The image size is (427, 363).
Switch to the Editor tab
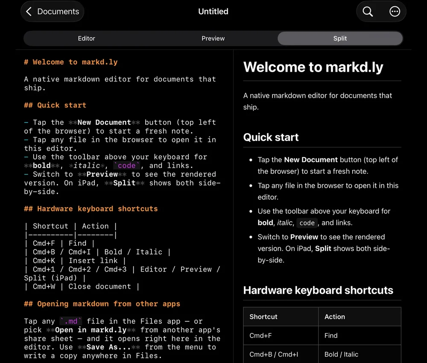pos(87,38)
